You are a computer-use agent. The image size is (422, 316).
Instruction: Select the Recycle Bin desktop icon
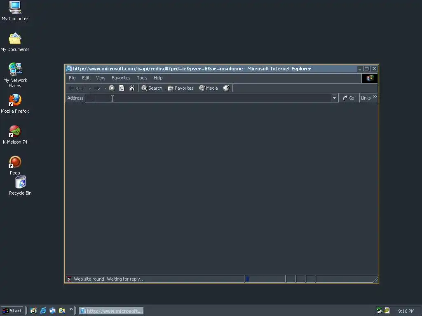[x=21, y=186]
